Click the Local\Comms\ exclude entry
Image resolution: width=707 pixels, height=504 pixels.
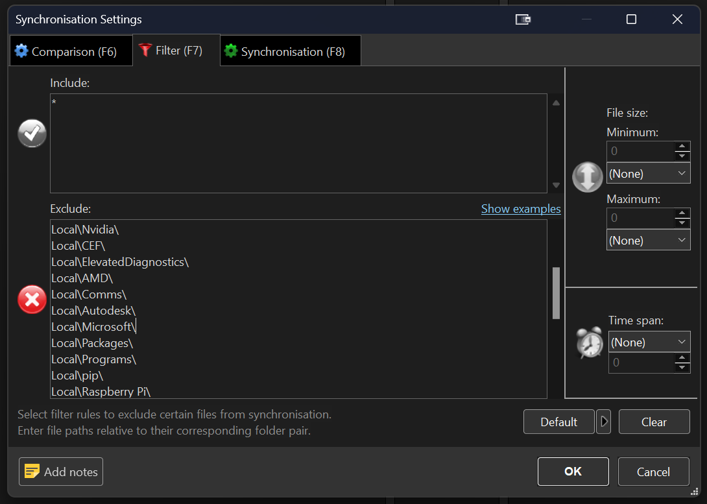(x=89, y=294)
